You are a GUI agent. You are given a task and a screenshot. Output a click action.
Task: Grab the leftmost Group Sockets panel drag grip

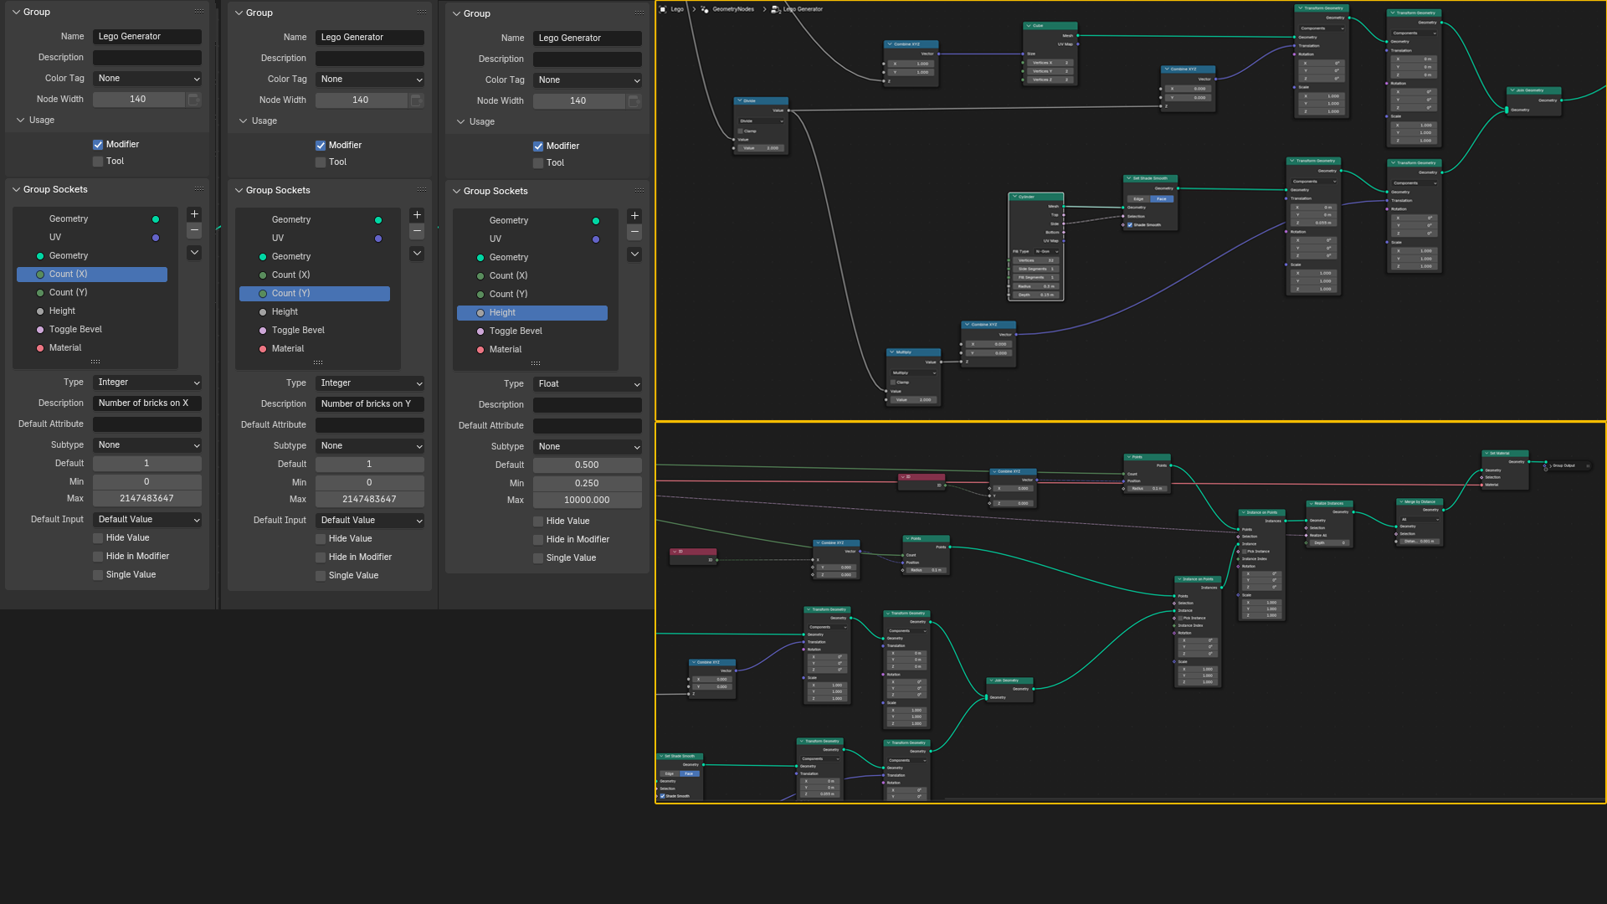click(x=199, y=189)
